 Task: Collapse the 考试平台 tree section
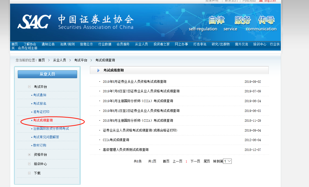(29, 87)
